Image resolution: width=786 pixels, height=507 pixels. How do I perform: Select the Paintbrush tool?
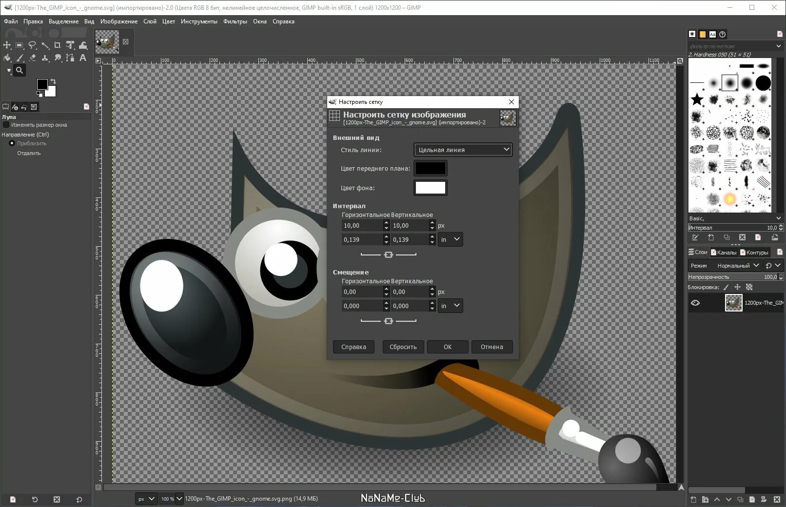[x=20, y=58]
